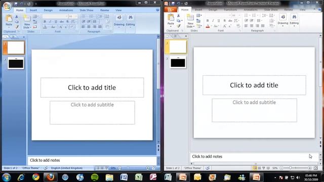Viewport: 324px width, 182px height.
Task: Click Cut scissors icon in right window
Action: (x=179, y=16)
